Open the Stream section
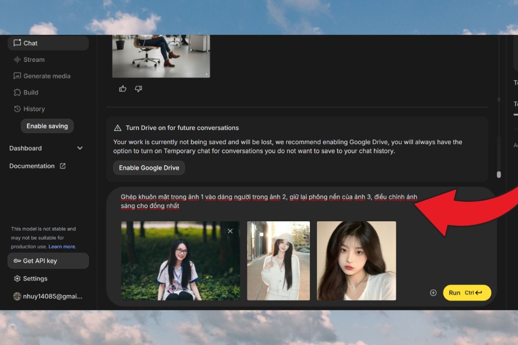This screenshot has width=518, height=345. (x=34, y=59)
